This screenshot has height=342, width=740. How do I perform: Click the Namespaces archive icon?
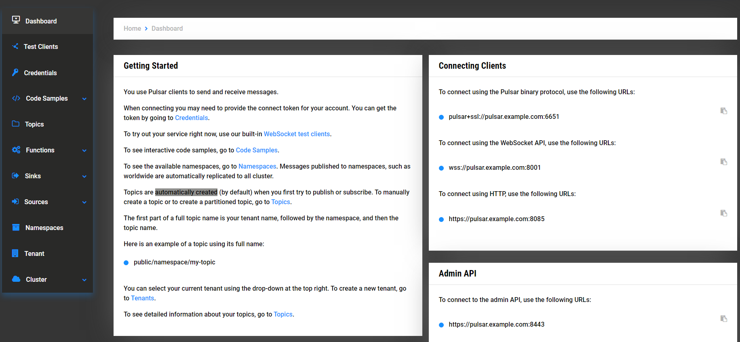(x=16, y=227)
